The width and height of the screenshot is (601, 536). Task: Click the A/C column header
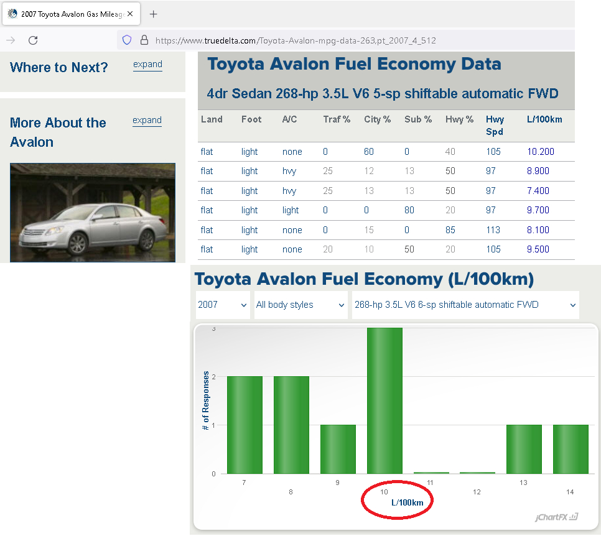tap(289, 119)
